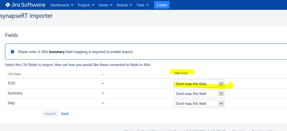Click the Fields section heading
Screen dimensions: 287x131
(11, 35)
